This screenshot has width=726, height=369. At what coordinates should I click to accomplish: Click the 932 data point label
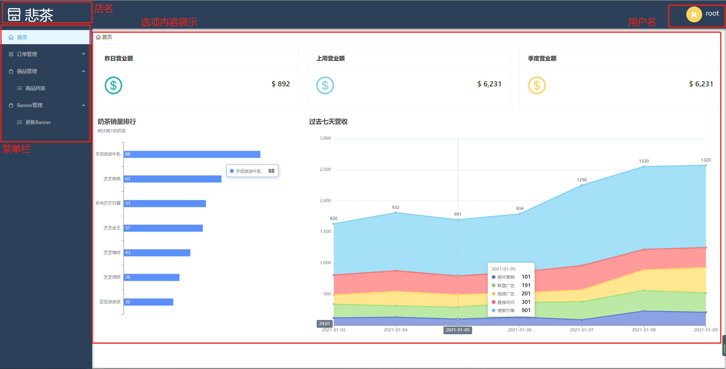396,207
